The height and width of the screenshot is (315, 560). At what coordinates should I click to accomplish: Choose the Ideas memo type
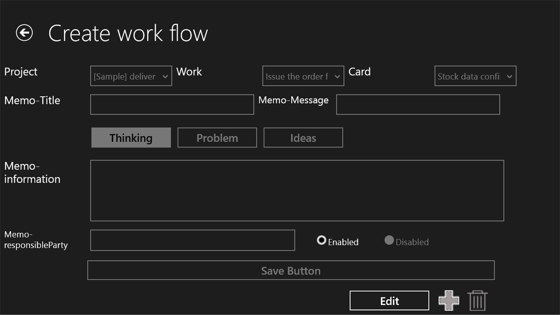[x=303, y=138]
